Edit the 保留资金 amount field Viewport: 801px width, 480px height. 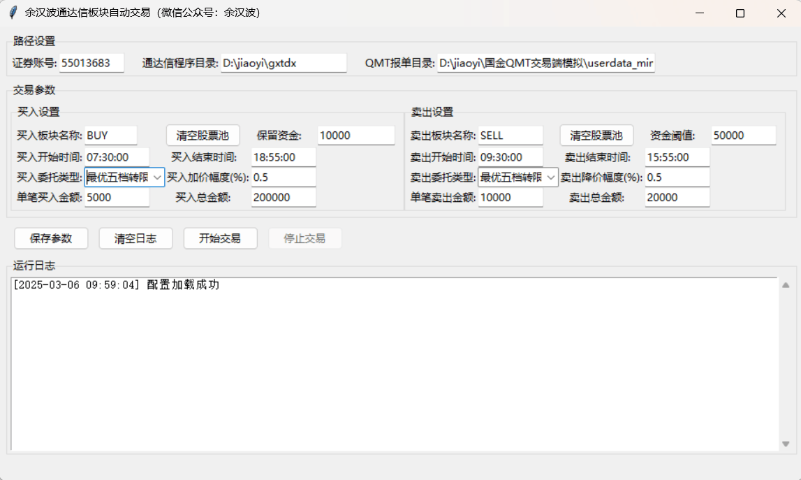pos(356,136)
